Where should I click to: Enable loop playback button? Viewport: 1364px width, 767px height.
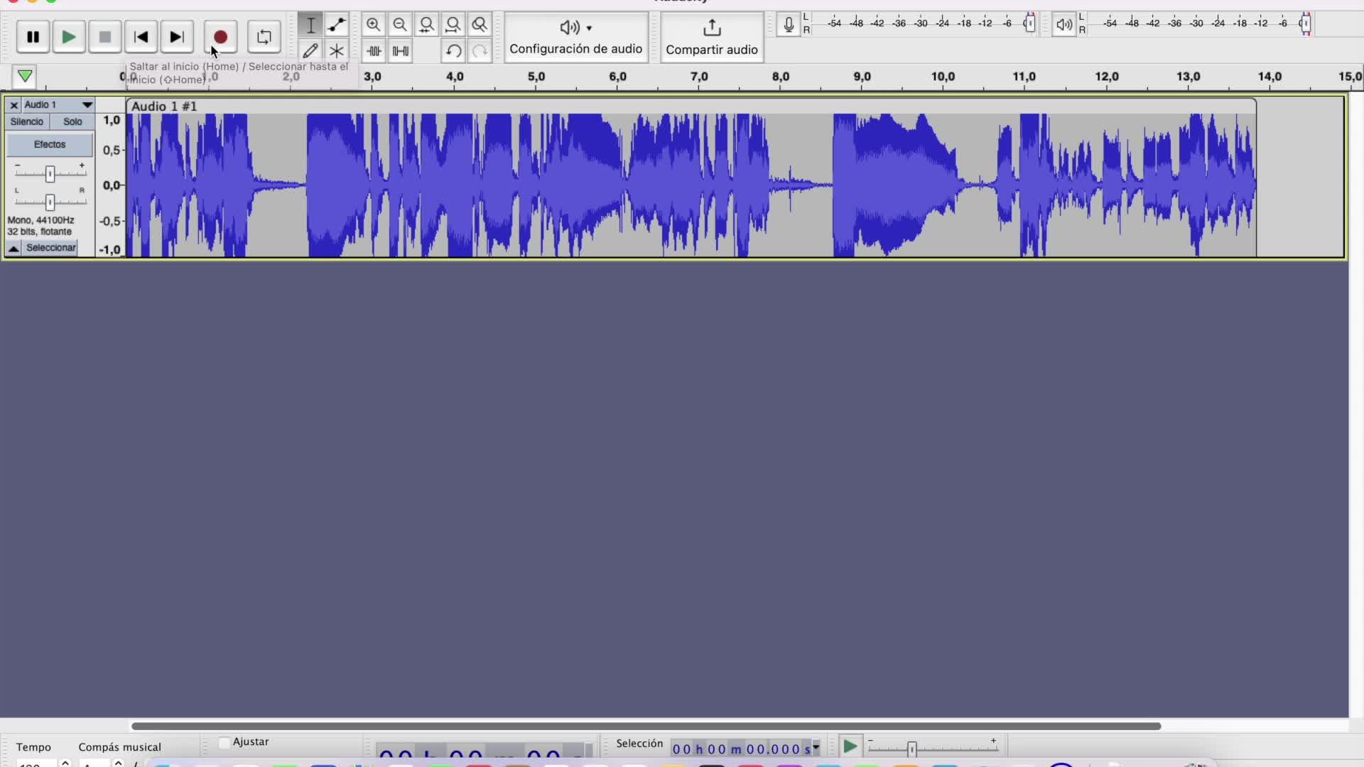tap(264, 37)
